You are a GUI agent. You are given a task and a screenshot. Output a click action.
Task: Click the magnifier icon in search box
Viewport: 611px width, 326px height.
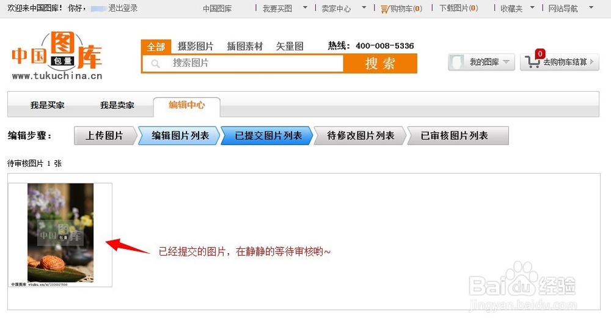click(155, 64)
